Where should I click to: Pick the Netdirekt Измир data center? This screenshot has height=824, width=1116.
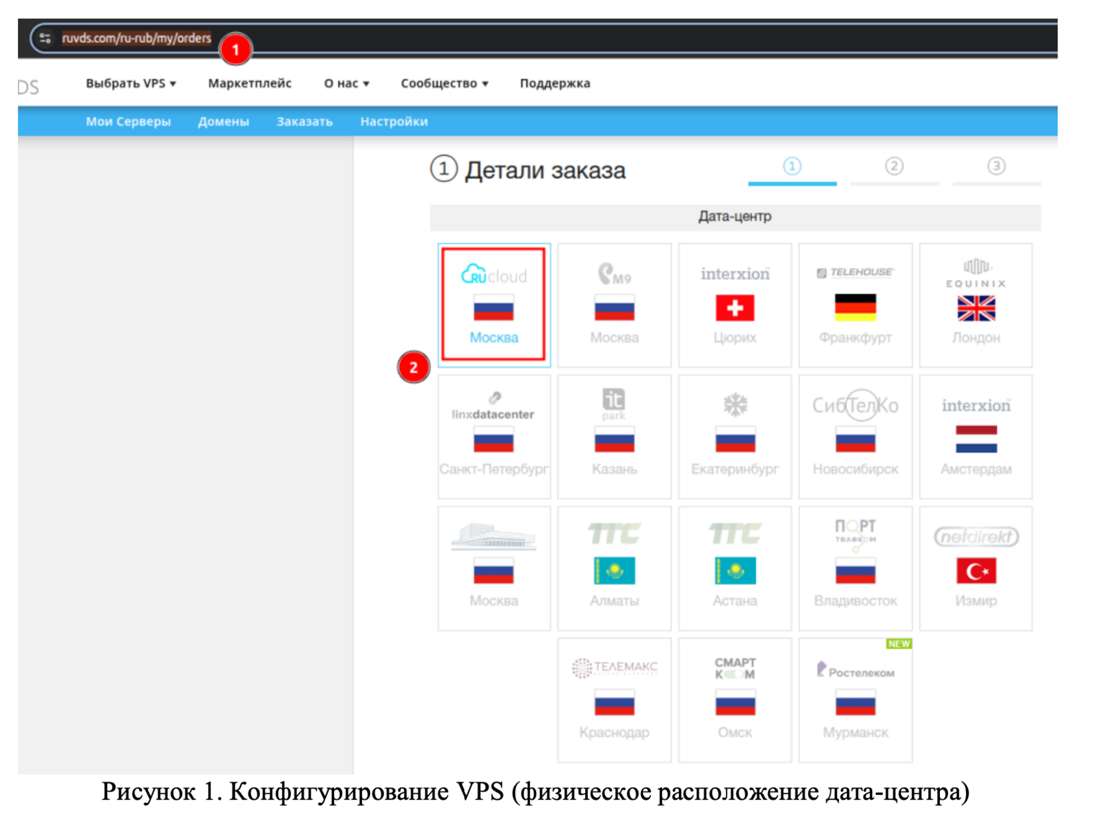[x=976, y=568]
